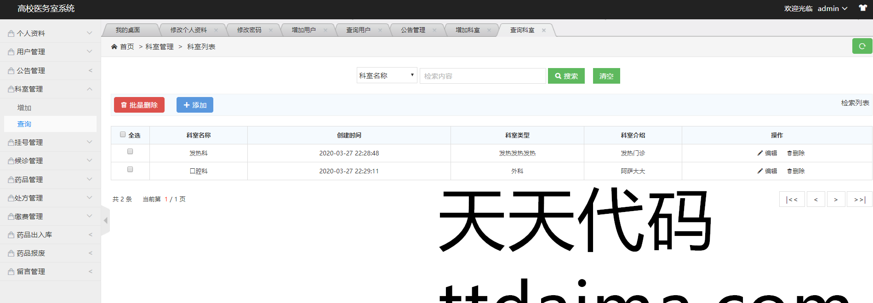Go to last page with >>| button
The height and width of the screenshot is (303, 873).
(x=859, y=200)
